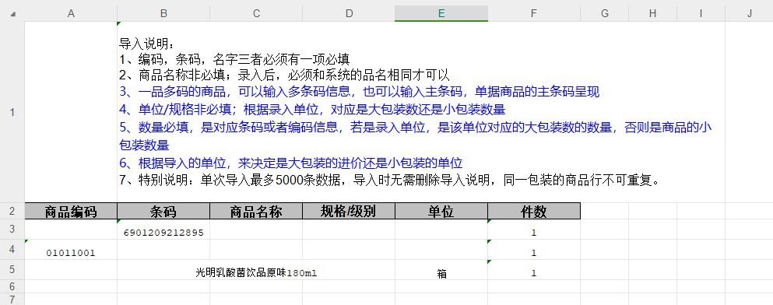Select the cell containing 箱
The height and width of the screenshot is (305, 773).
tap(441, 270)
